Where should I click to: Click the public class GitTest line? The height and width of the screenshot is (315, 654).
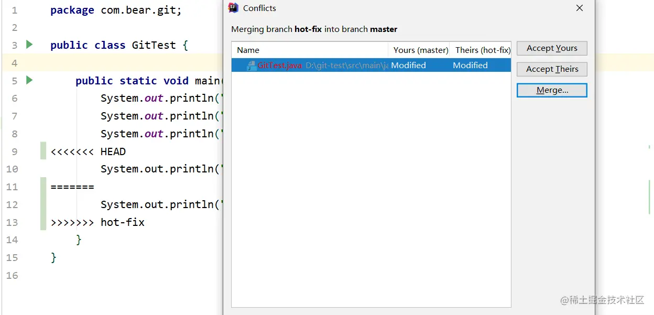coord(119,45)
